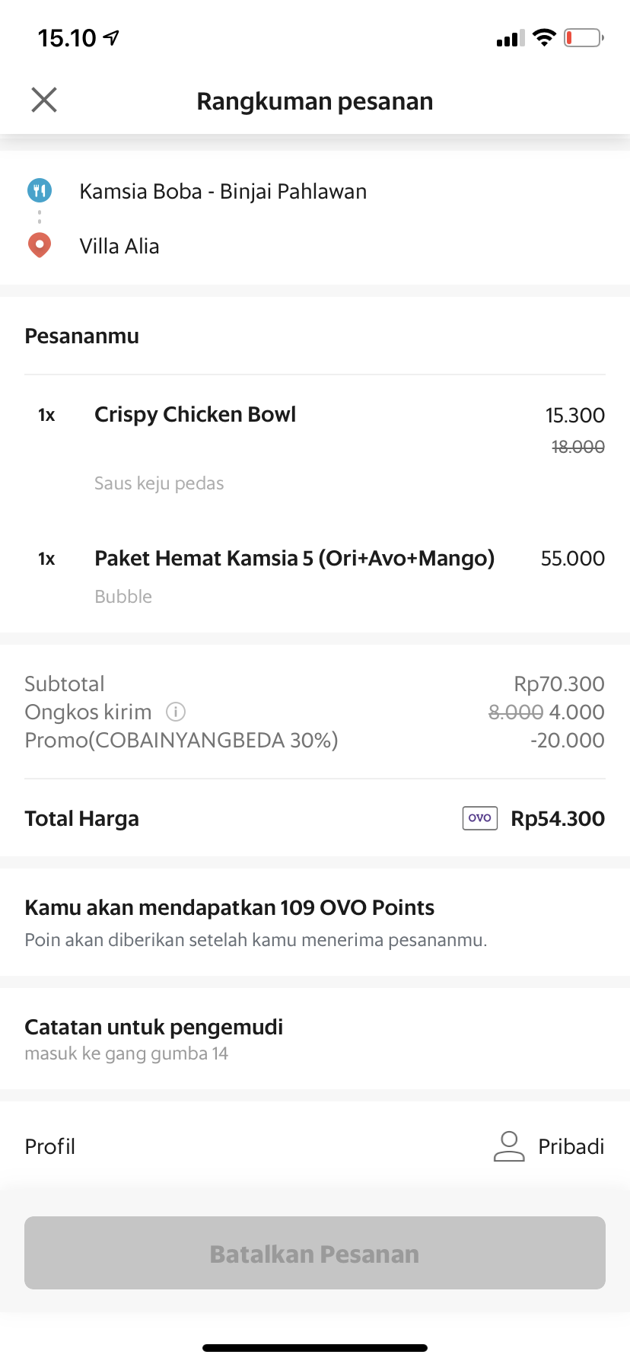Tap the Wi-Fi status icon
Screen dimensions: 630x1364
544,37
